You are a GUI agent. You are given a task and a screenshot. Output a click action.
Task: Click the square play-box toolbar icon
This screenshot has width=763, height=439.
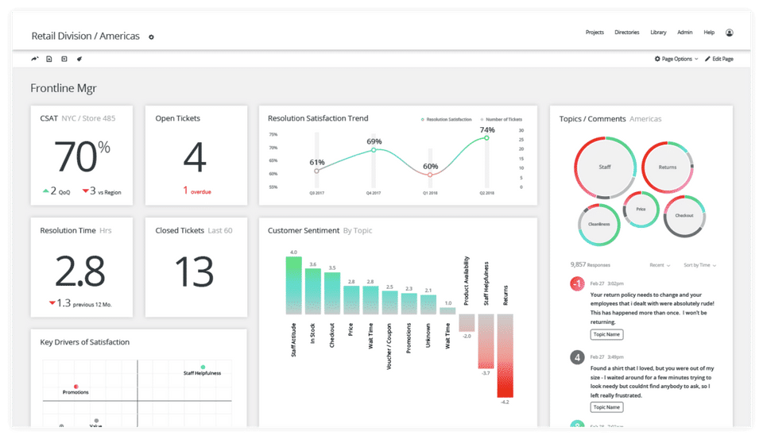[x=64, y=59]
